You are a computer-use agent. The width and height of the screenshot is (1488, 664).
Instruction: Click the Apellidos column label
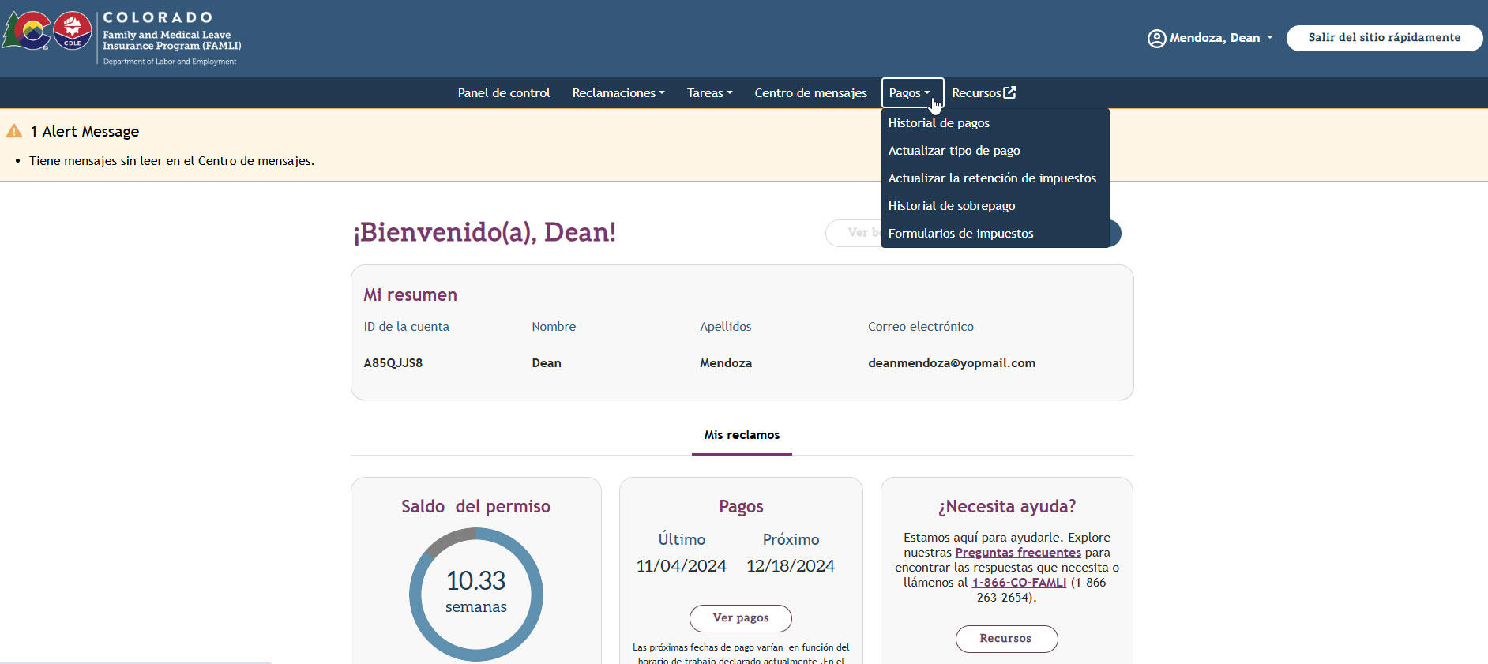coord(726,327)
